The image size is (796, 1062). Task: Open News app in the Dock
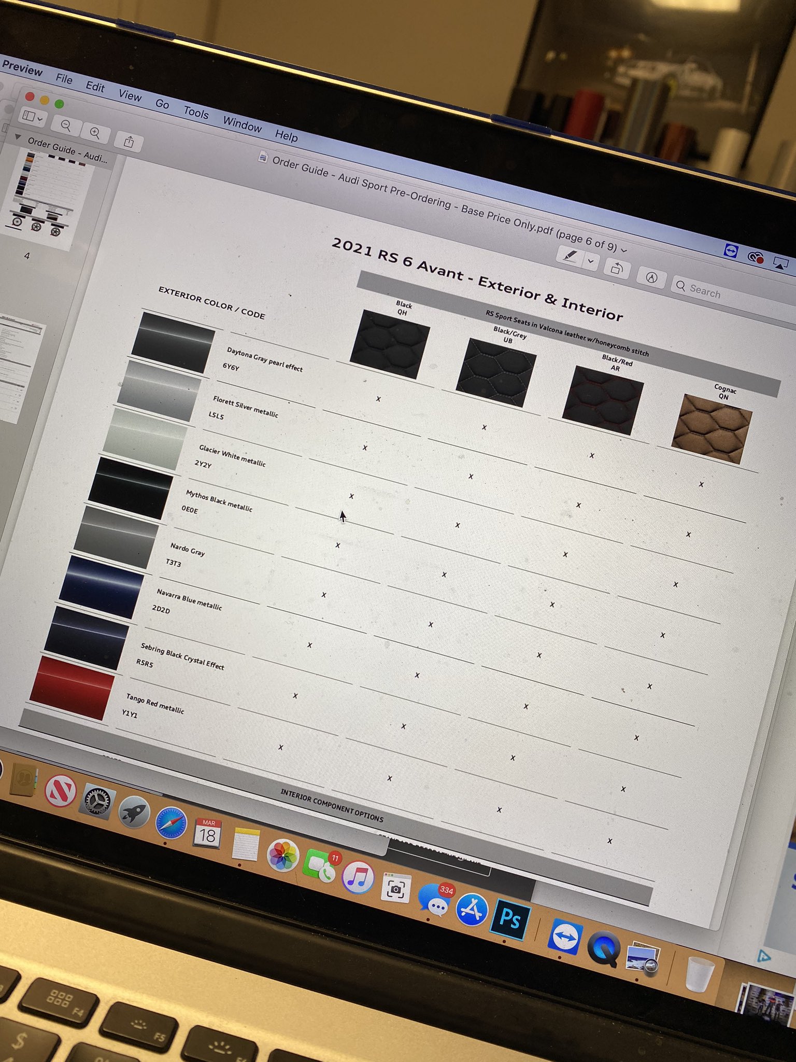pyautogui.click(x=60, y=791)
